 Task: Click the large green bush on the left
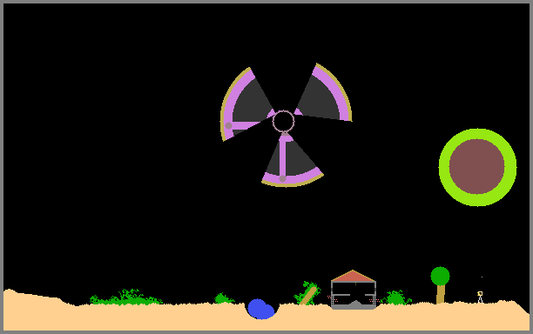[125, 297]
